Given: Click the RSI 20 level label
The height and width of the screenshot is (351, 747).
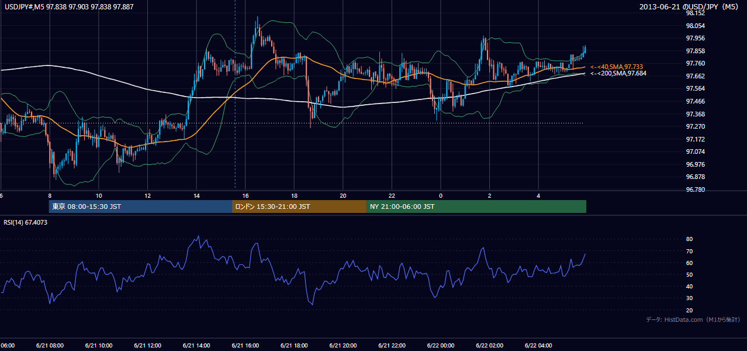Looking at the screenshot, I should 689,310.
